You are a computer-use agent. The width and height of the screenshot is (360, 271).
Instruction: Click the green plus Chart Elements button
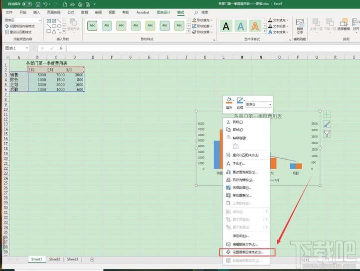point(327,114)
